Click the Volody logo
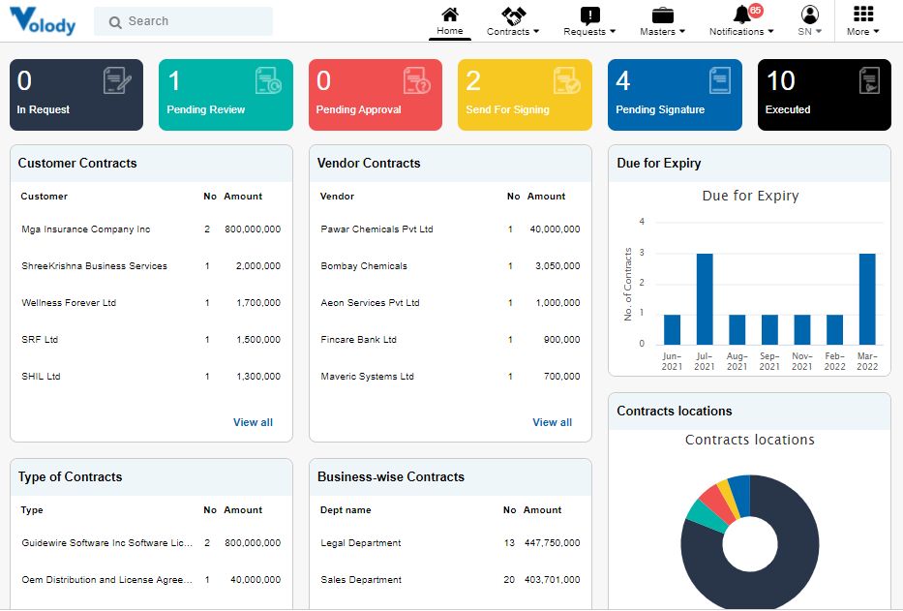Viewport: 903px width, 611px height. pos(43,21)
